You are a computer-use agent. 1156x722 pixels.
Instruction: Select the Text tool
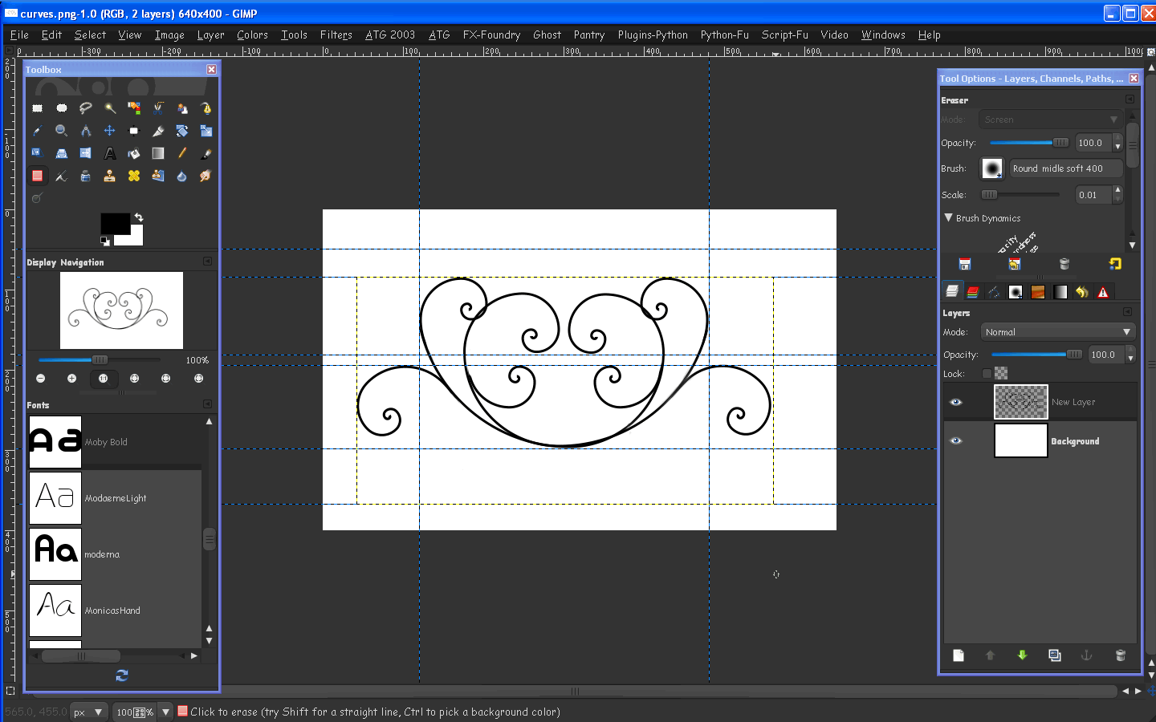109,152
